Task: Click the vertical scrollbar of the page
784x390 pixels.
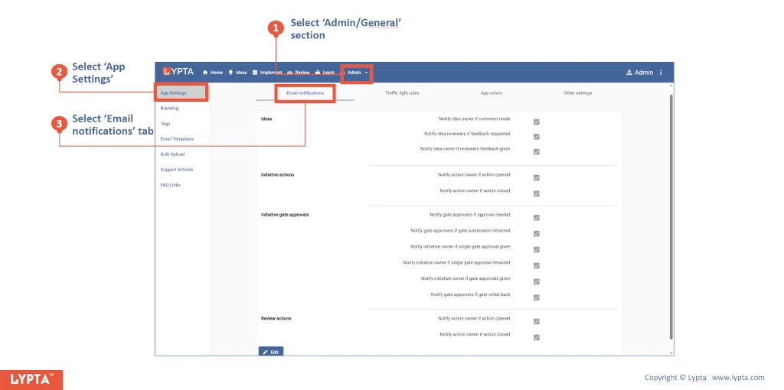Action: click(x=671, y=216)
